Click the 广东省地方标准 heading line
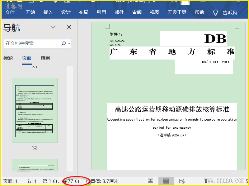The image size is (249, 186). (x=172, y=52)
